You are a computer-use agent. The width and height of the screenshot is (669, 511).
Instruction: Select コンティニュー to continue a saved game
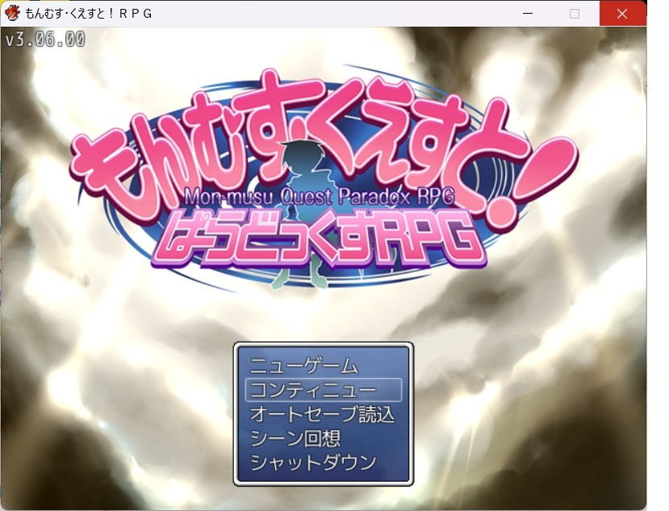324,390
